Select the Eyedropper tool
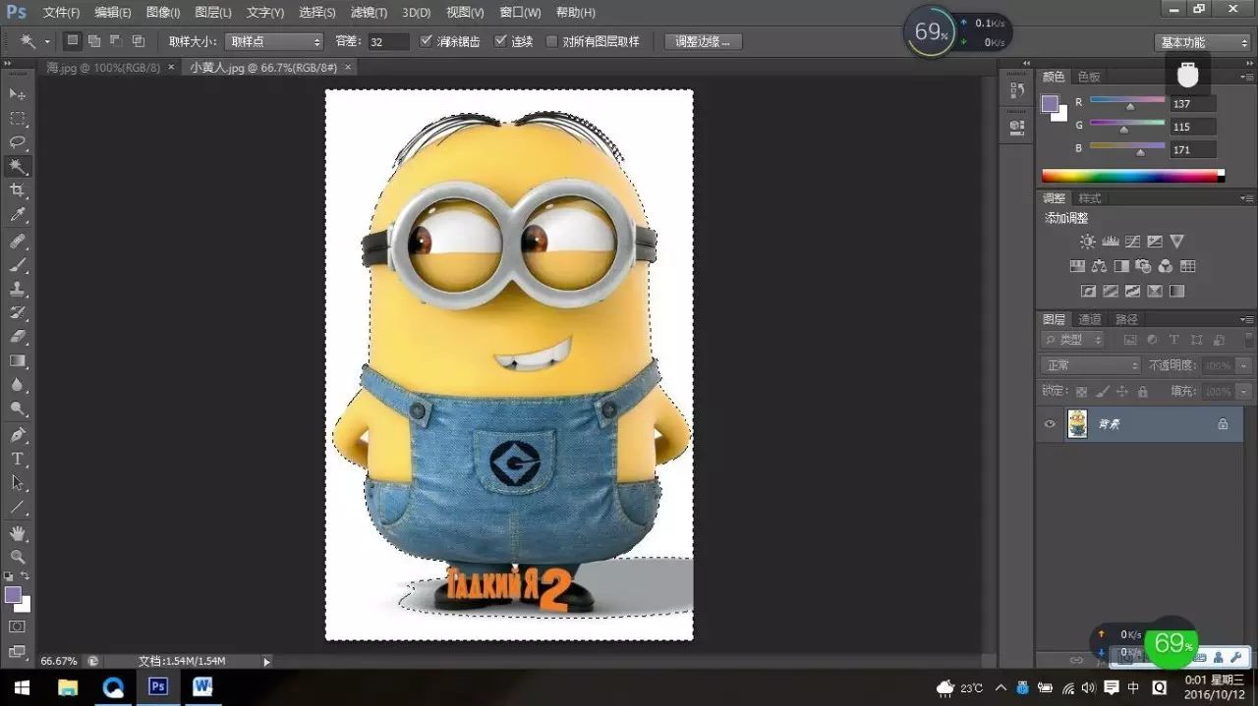 tap(18, 215)
